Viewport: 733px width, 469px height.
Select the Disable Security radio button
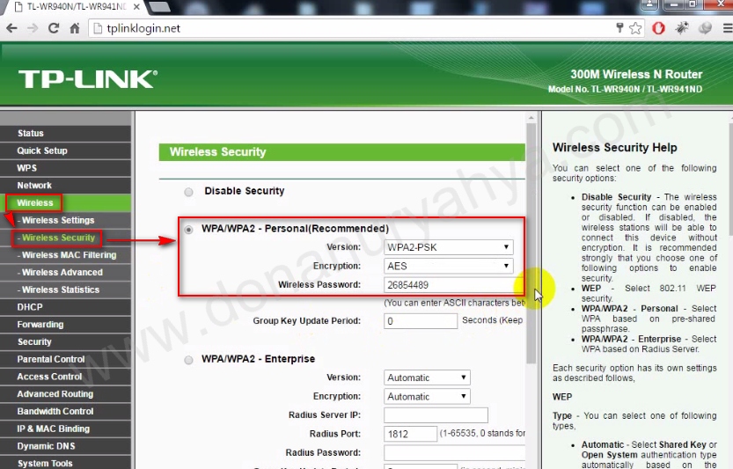click(188, 192)
